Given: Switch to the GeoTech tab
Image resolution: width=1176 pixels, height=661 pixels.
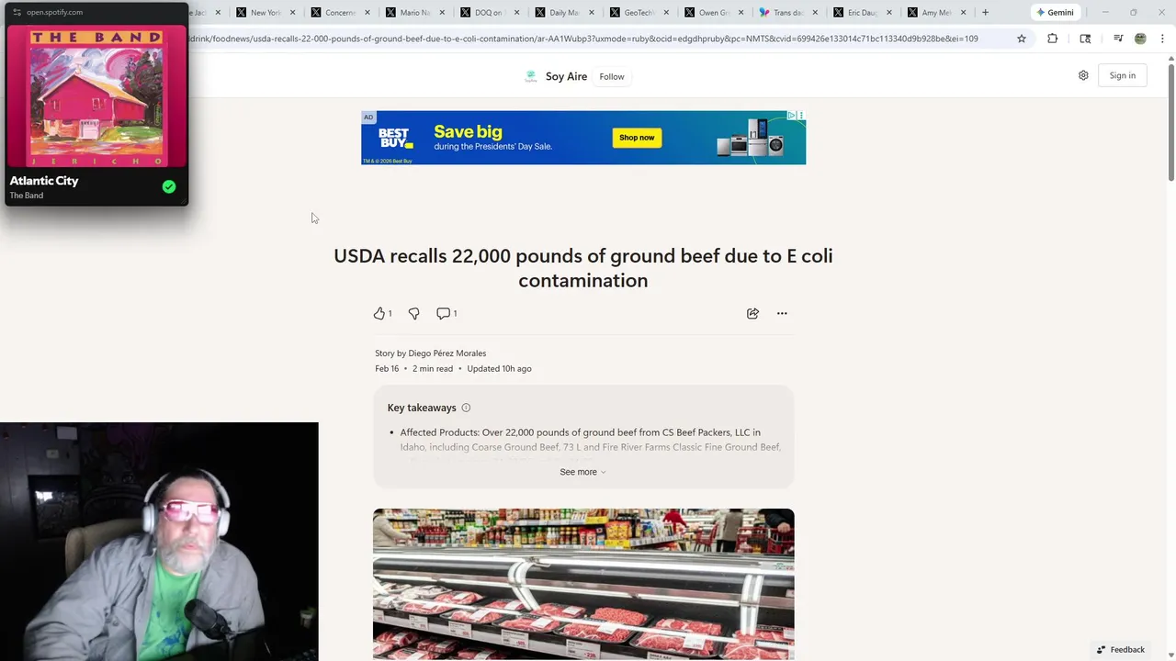Looking at the screenshot, I should [x=636, y=13].
